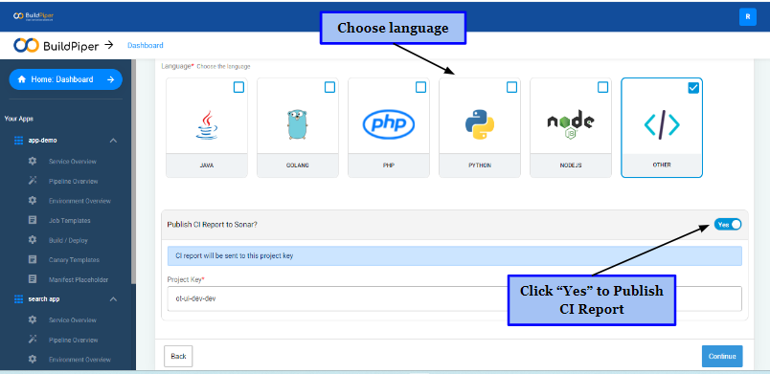The height and width of the screenshot is (374, 770).
Task: Click the code brackets Other icon
Action: pyautogui.click(x=662, y=125)
